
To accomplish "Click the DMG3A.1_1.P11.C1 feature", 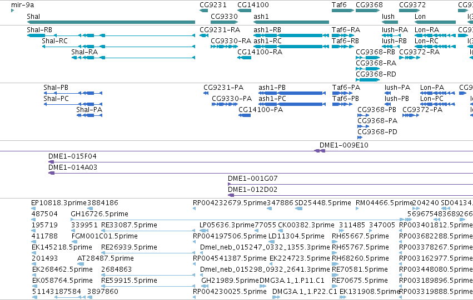I will pyautogui.click(x=263, y=287).
